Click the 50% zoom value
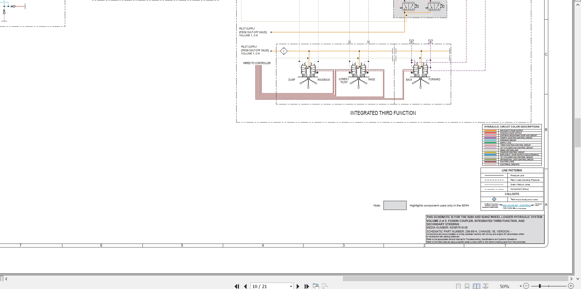The height and width of the screenshot is (289, 581). tap(504, 287)
